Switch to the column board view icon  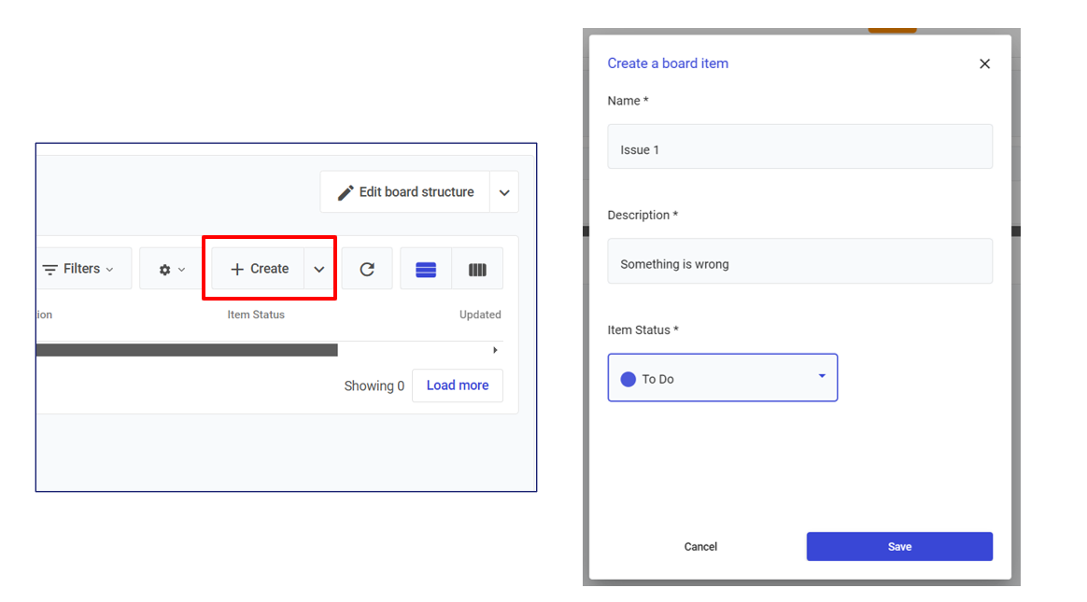477,269
